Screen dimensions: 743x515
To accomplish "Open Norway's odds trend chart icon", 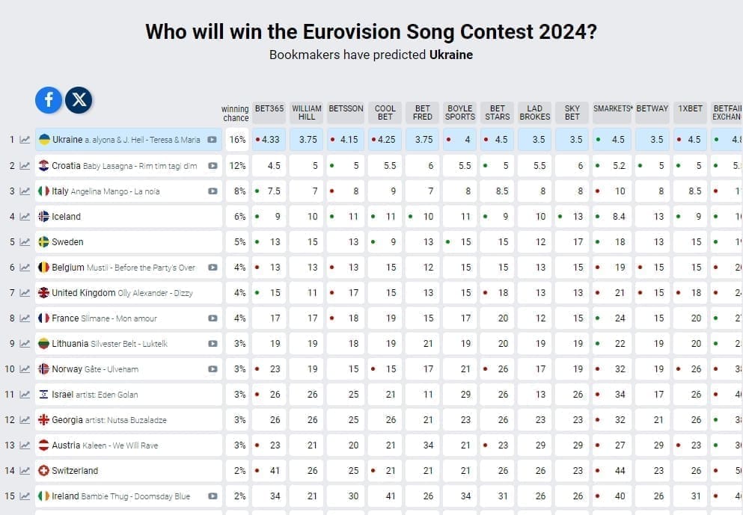I will pyautogui.click(x=27, y=368).
